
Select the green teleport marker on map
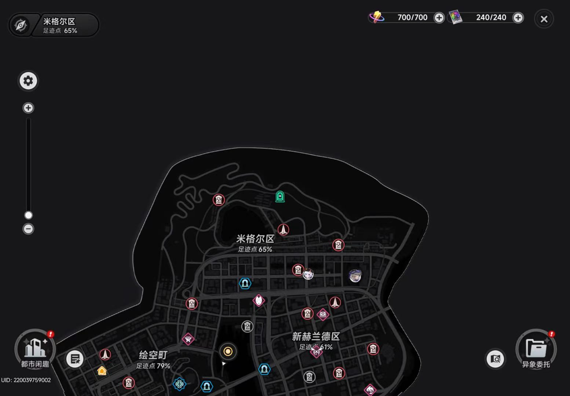(x=280, y=197)
